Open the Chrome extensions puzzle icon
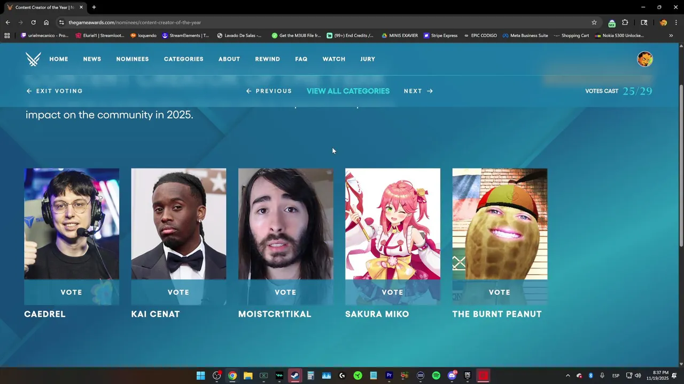684x384 pixels. (625, 22)
